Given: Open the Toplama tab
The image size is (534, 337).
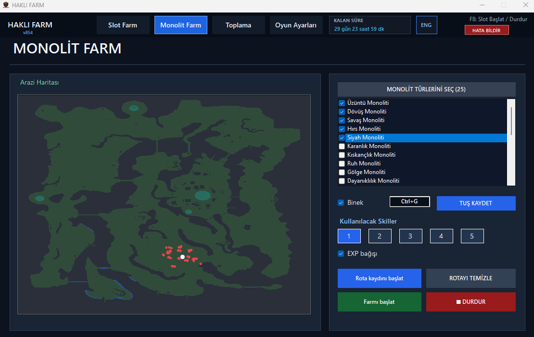Looking at the screenshot, I should point(239,25).
